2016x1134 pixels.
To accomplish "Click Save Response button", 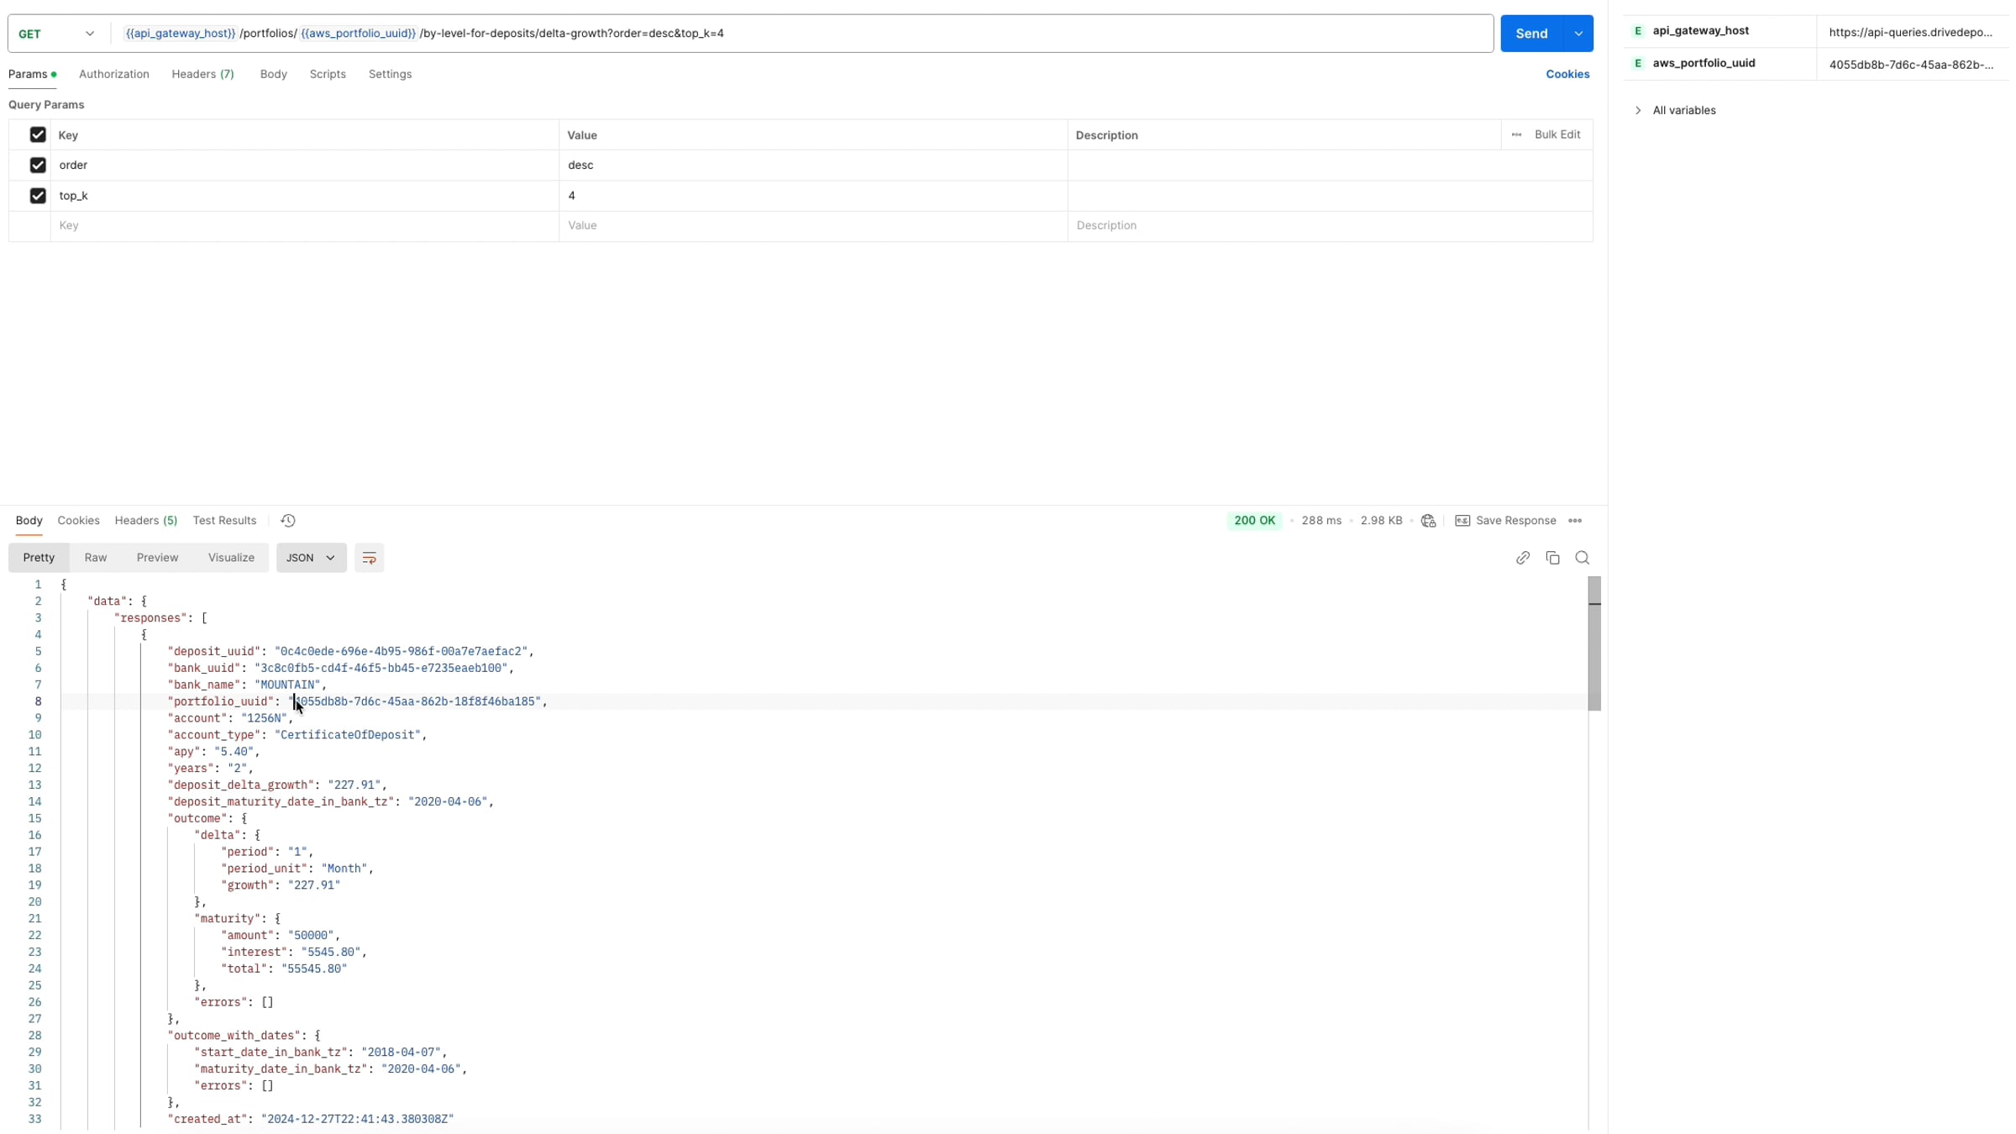I will point(1506,521).
